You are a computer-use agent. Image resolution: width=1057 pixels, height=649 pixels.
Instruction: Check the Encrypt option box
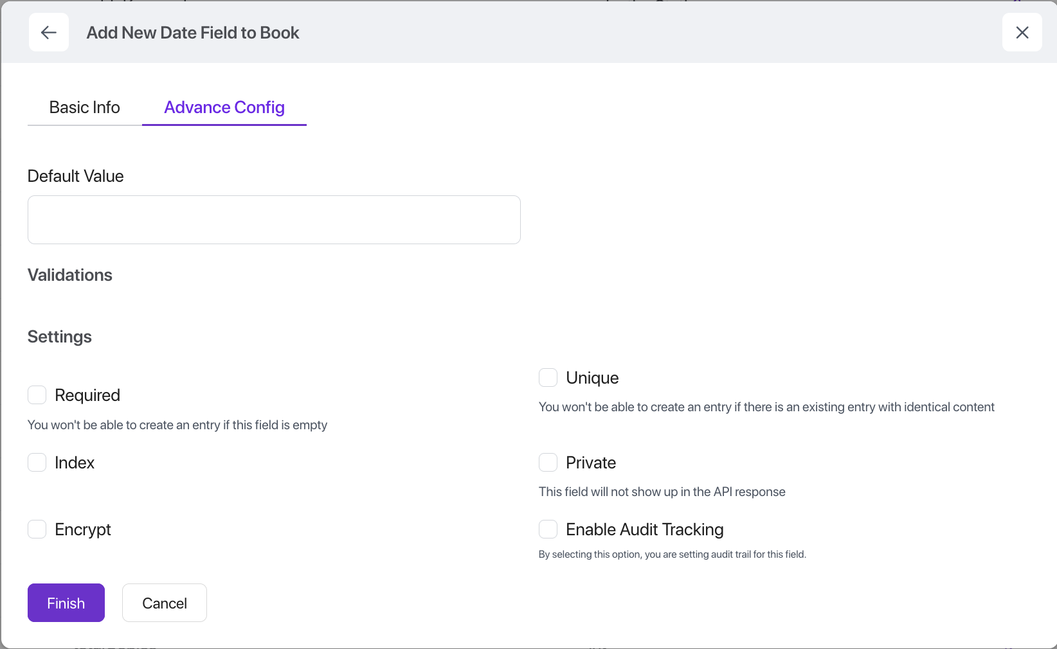pyautogui.click(x=37, y=529)
